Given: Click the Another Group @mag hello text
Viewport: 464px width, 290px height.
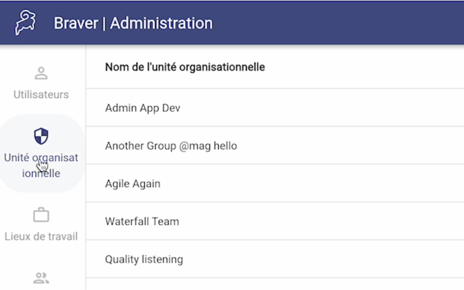Looking at the screenshot, I should 171,146.
